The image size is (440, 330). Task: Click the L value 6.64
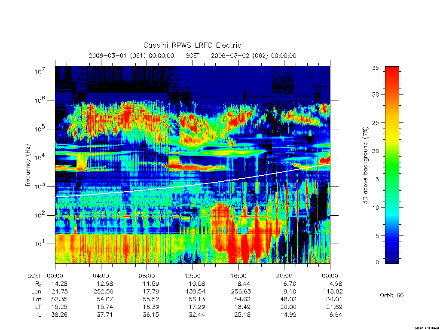point(335,315)
